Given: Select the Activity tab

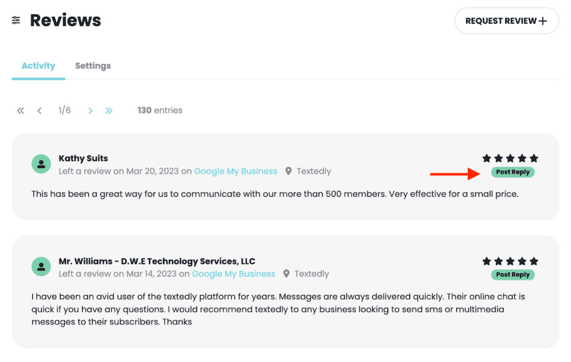Looking at the screenshot, I should pyautogui.click(x=38, y=66).
